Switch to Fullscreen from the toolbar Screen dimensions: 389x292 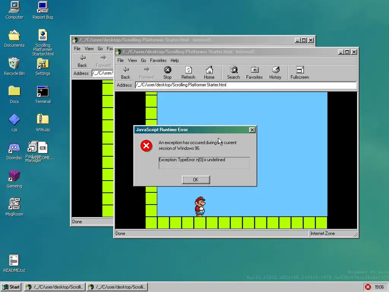pos(300,73)
